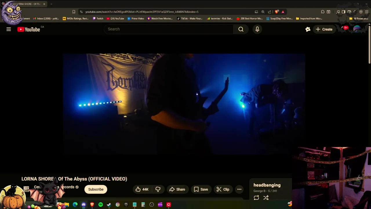Go to the YouTube home logo
Image resolution: width=371 pixels, height=209 pixels.
28,29
